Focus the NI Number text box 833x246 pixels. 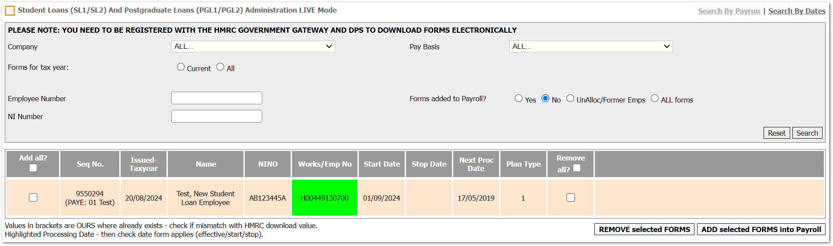point(216,116)
